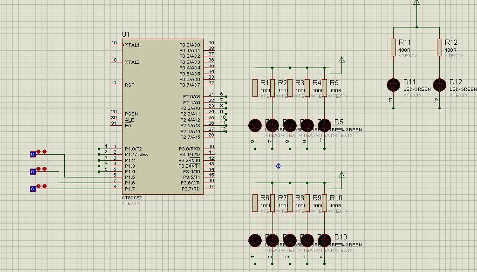The height and width of the screenshot is (272, 477).
Task: Select LED D12 symbol
Action: click(439, 85)
